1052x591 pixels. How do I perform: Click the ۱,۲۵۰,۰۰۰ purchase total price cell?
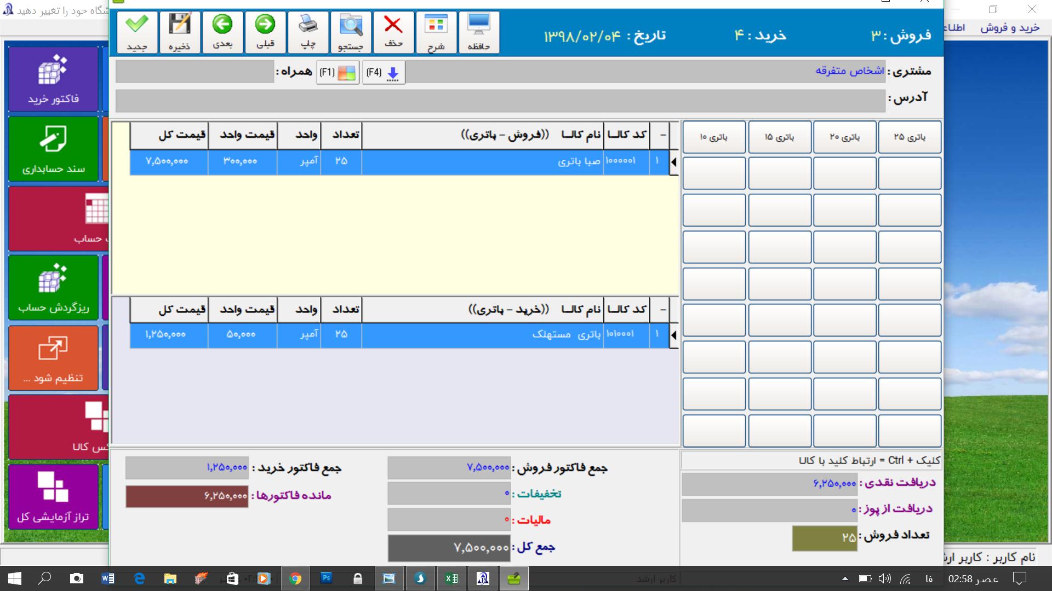pos(169,335)
